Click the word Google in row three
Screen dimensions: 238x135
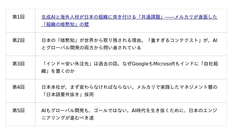pos(140,64)
